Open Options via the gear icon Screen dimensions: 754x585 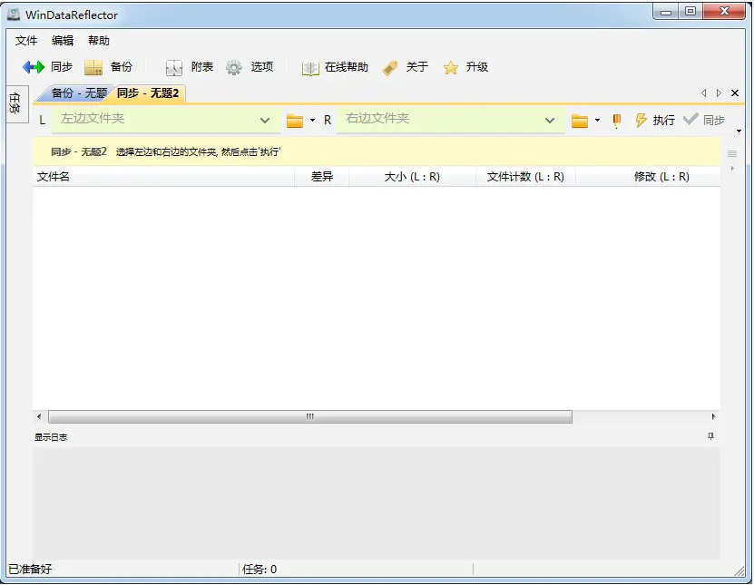point(234,67)
